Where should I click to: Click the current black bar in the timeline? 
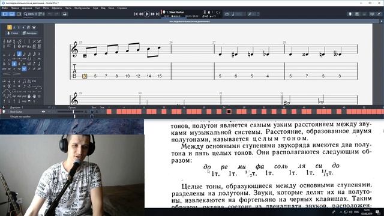tap(229, 112)
